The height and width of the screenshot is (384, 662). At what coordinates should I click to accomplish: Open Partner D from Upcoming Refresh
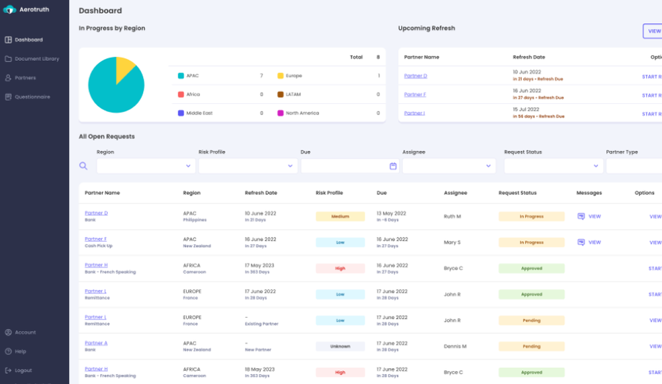(415, 75)
